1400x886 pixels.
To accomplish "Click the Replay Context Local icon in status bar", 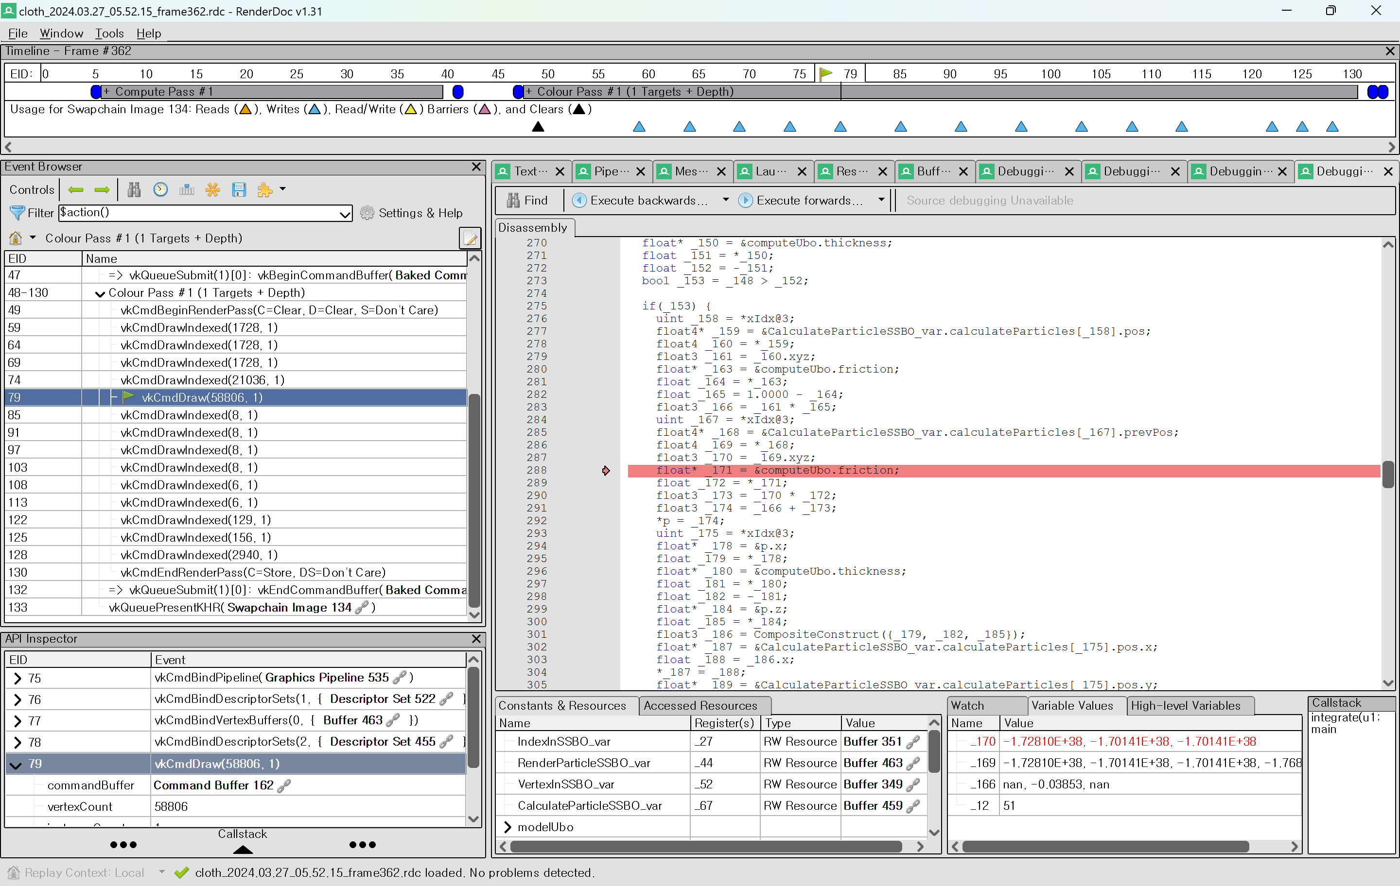I will coord(14,872).
